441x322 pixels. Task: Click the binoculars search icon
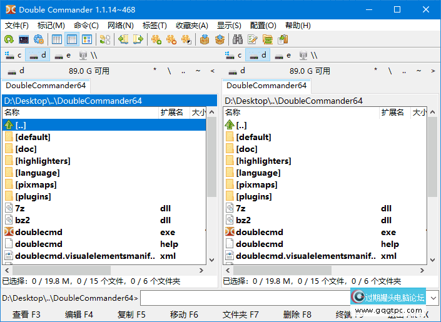237,39
